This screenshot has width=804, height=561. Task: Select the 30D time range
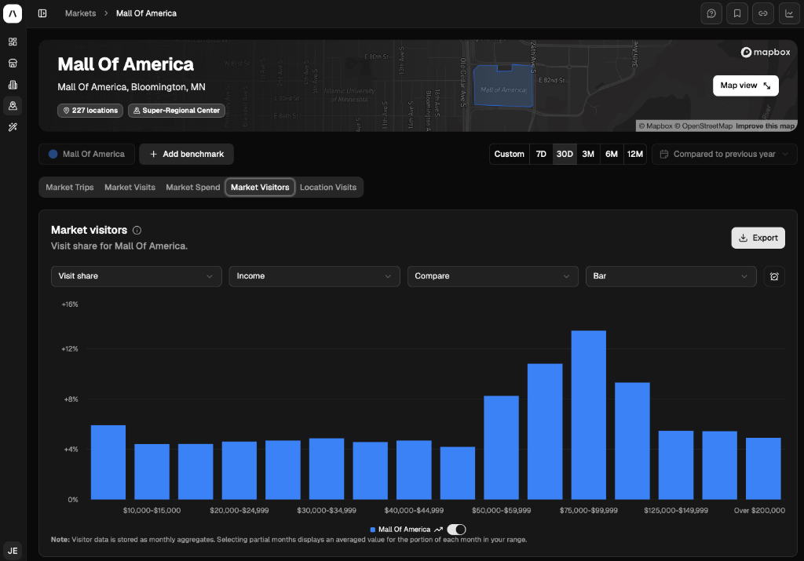pyautogui.click(x=565, y=155)
